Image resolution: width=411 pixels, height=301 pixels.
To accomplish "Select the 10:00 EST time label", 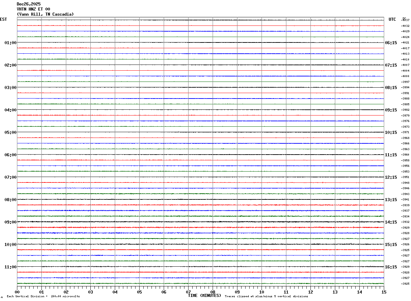I will (x=10, y=245).
